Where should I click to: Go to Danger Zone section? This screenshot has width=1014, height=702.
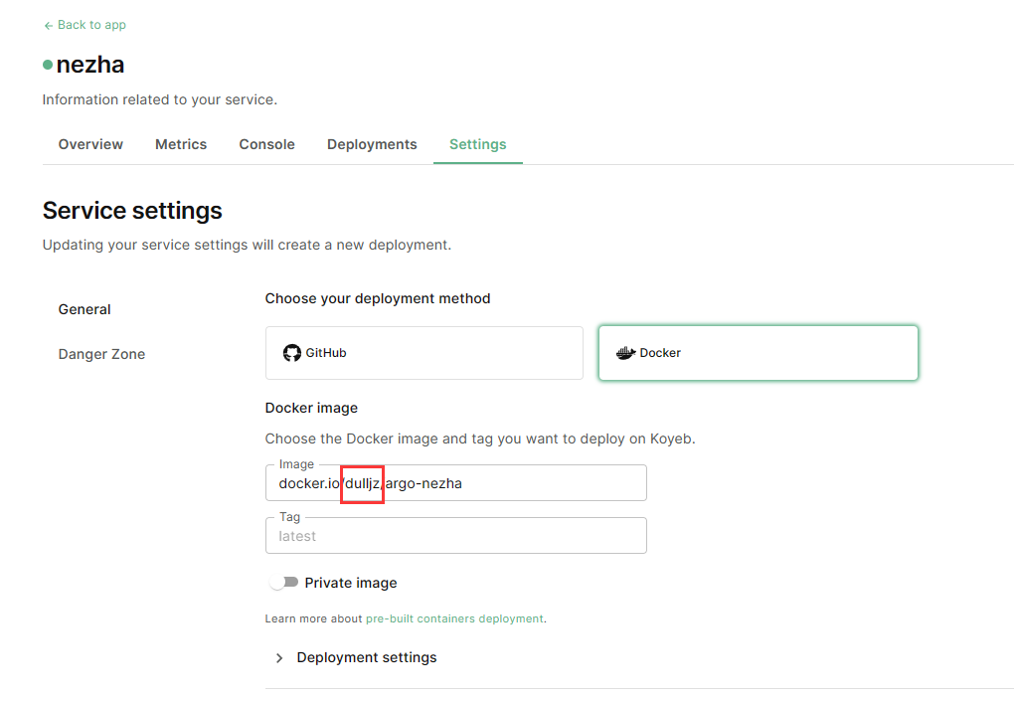pos(101,354)
